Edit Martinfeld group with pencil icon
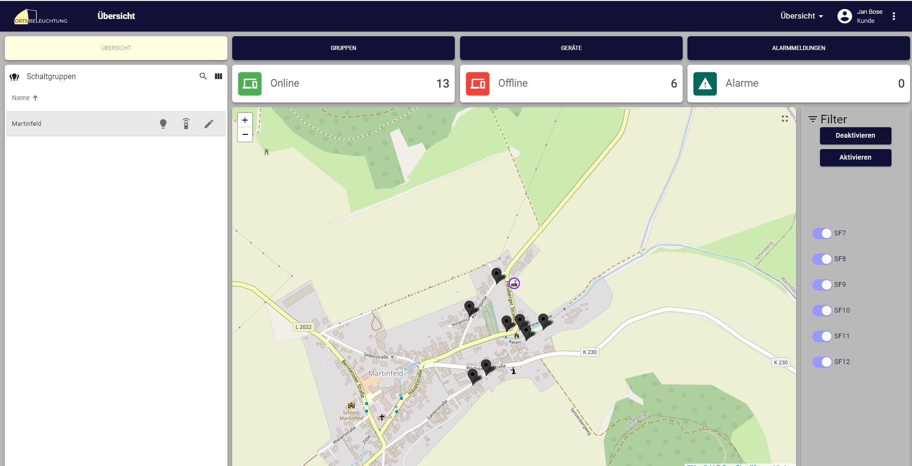Viewport: 912px width, 466px height. 209,124
